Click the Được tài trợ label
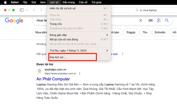The height and width of the screenshot is (105, 177). tap(45, 64)
